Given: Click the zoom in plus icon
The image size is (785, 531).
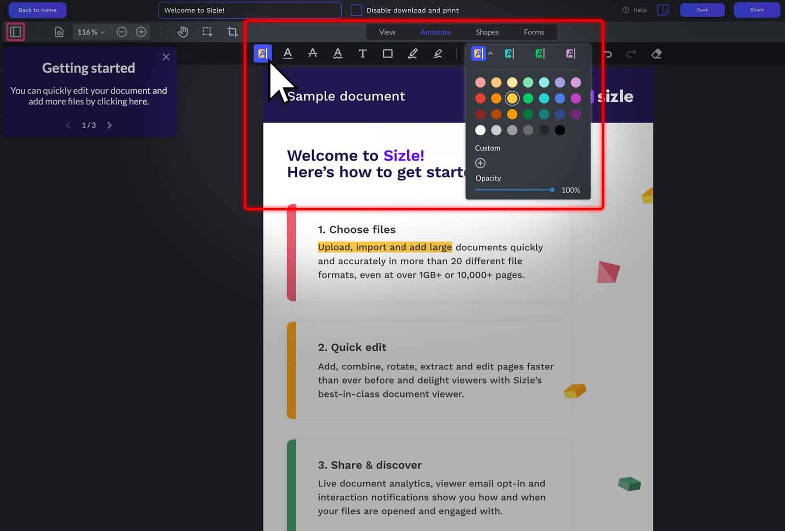Looking at the screenshot, I should point(141,32).
